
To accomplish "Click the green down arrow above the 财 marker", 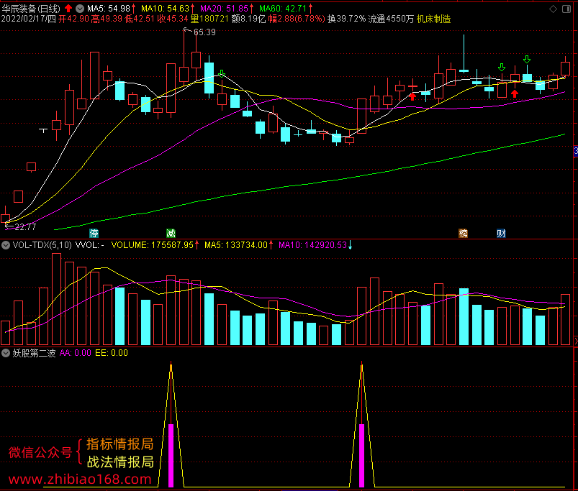I will point(501,68).
